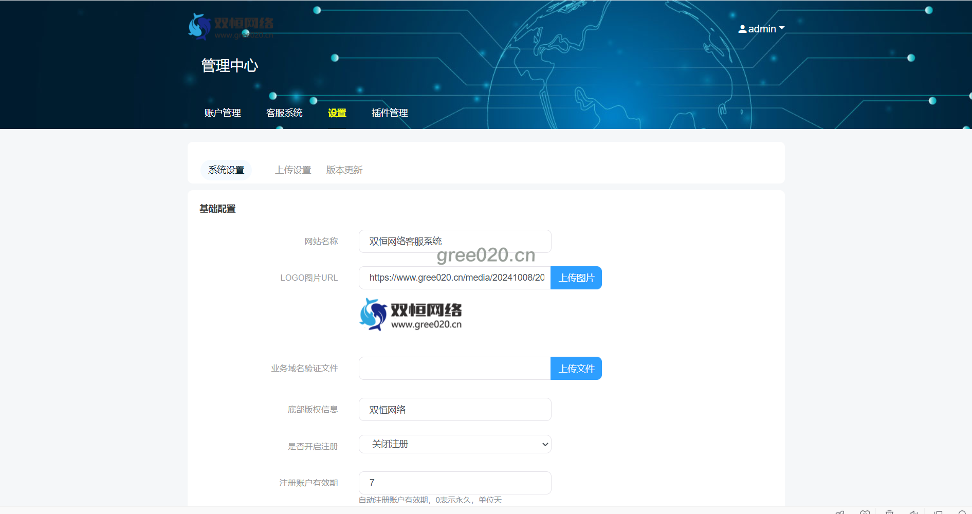This screenshot has height=514, width=972.
Task: Expand the admin account dropdown caret
Action: [782, 28]
